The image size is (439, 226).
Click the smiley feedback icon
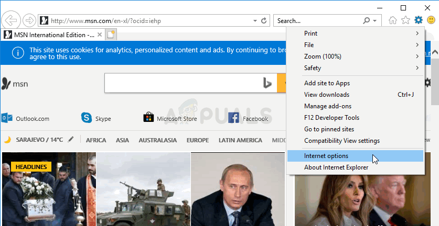pyautogui.click(x=431, y=20)
